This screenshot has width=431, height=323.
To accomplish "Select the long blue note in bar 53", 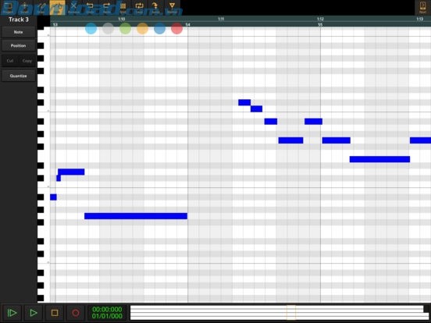I will click(136, 216).
